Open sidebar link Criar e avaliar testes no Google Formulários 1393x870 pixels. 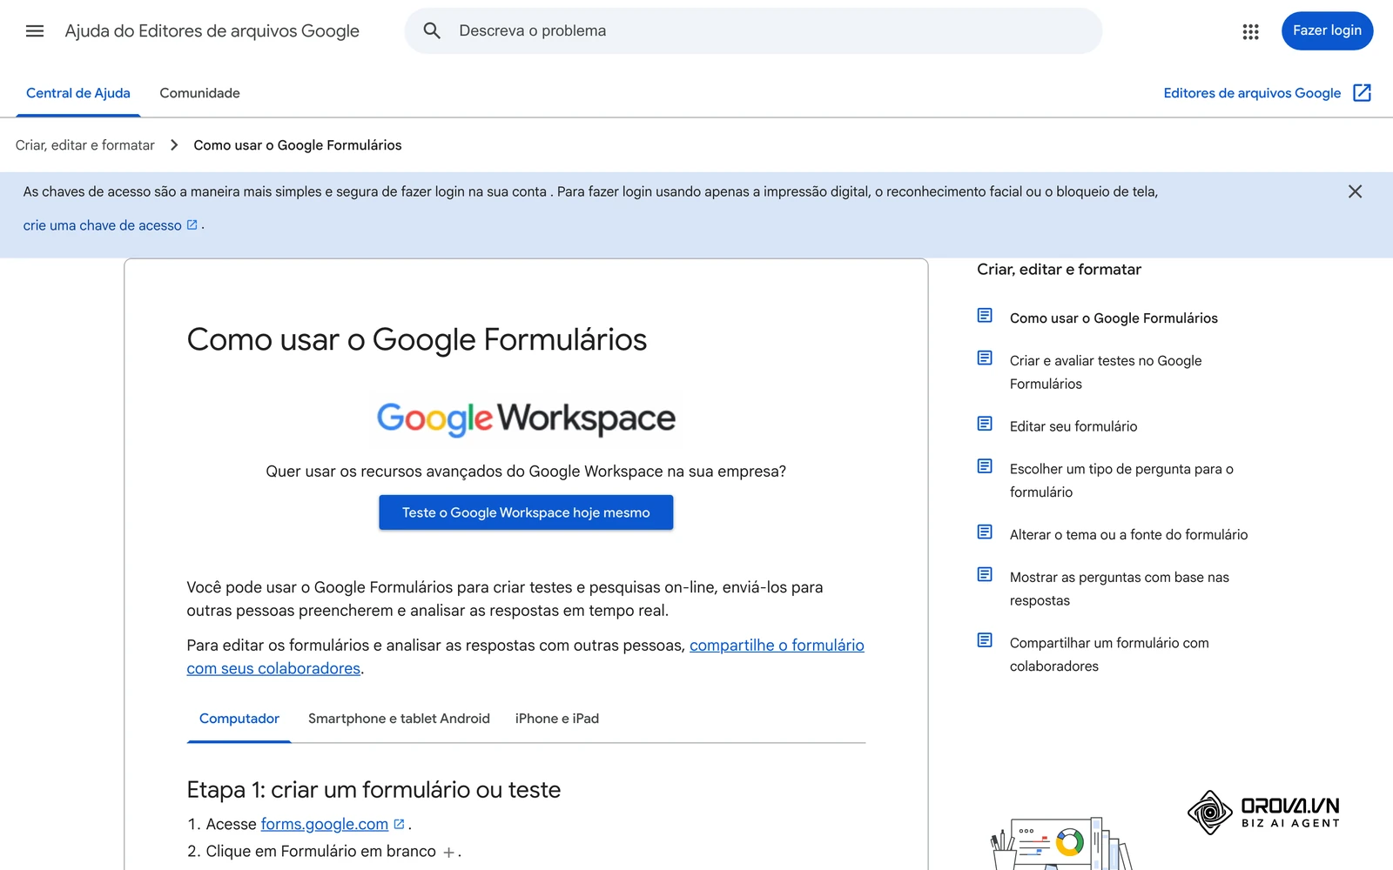click(1106, 372)
